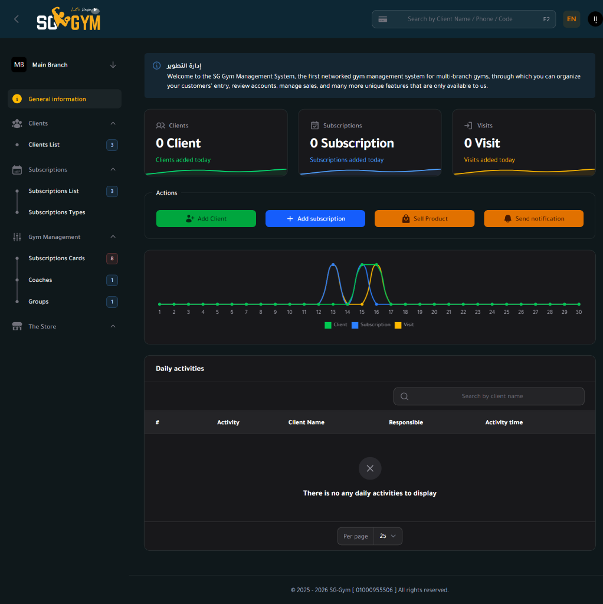Click the Subscriptions card calendar icon

coord(315,126)
